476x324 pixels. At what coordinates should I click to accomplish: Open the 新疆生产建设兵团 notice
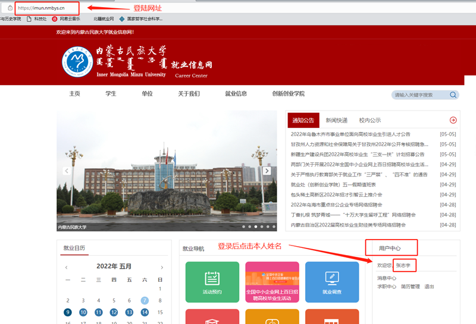[358, 155]
